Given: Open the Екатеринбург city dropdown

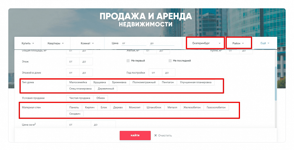Looking at the screenshot, I should pos(205,43).
